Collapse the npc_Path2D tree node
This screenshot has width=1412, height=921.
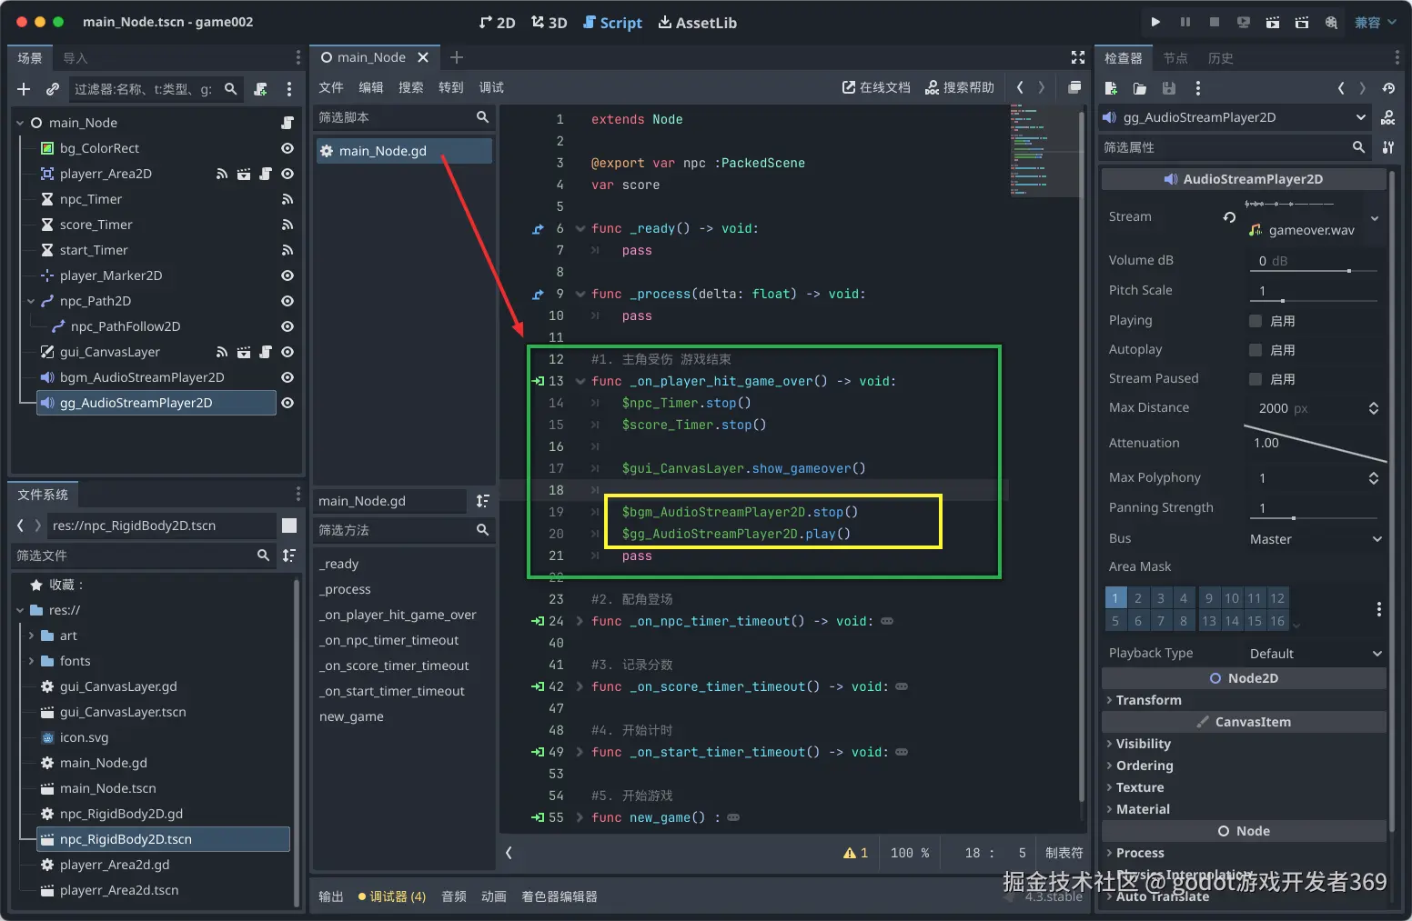coord(31,301)
